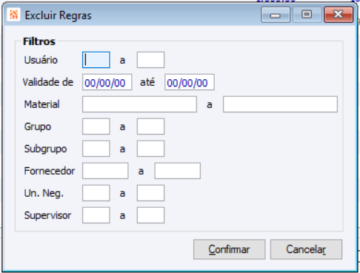Select the second Usuário range field
360x273 pixels.
click(x=150, y=60)
